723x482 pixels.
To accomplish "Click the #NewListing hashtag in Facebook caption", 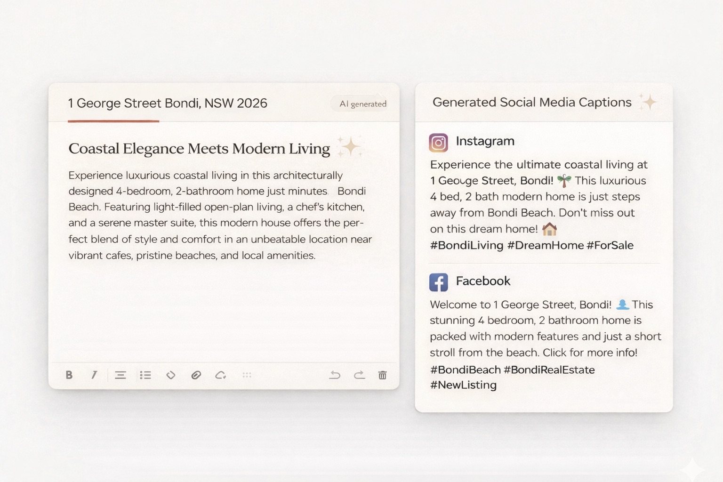I will click(x=463, y=385).
